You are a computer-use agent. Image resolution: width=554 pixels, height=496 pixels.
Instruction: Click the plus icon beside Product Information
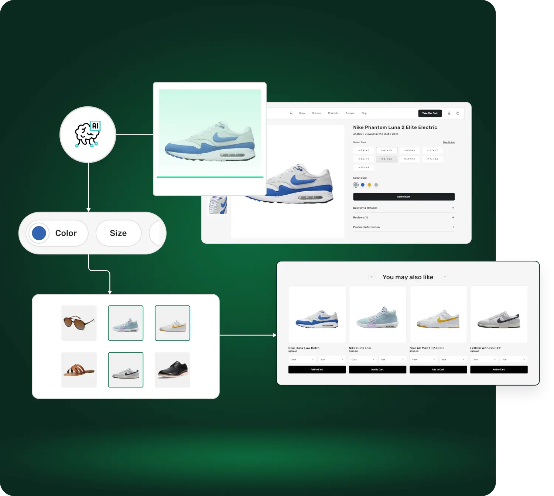[453, 227]
